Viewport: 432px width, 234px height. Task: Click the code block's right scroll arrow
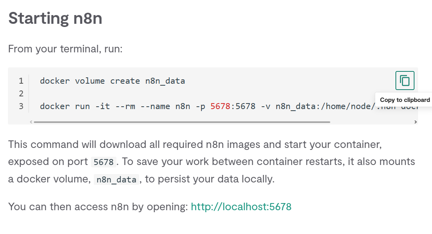(x=416, y=122)
